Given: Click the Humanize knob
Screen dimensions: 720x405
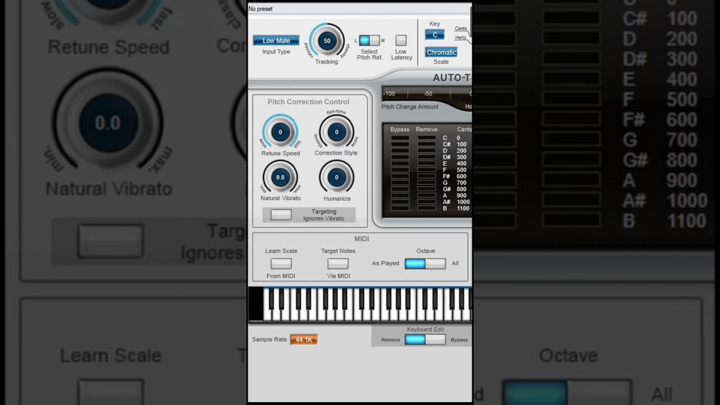Looking at the screenshot, I should click(x=336, y=177).
